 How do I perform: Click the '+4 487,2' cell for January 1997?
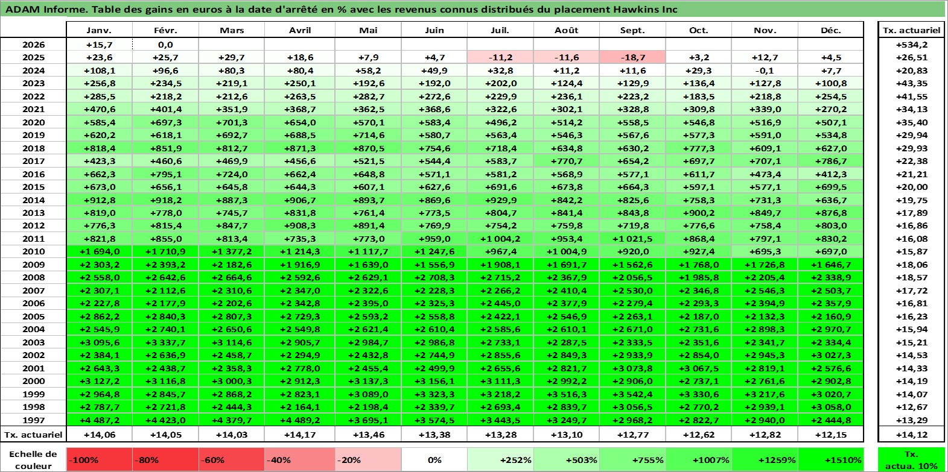(x=99, y=420)
